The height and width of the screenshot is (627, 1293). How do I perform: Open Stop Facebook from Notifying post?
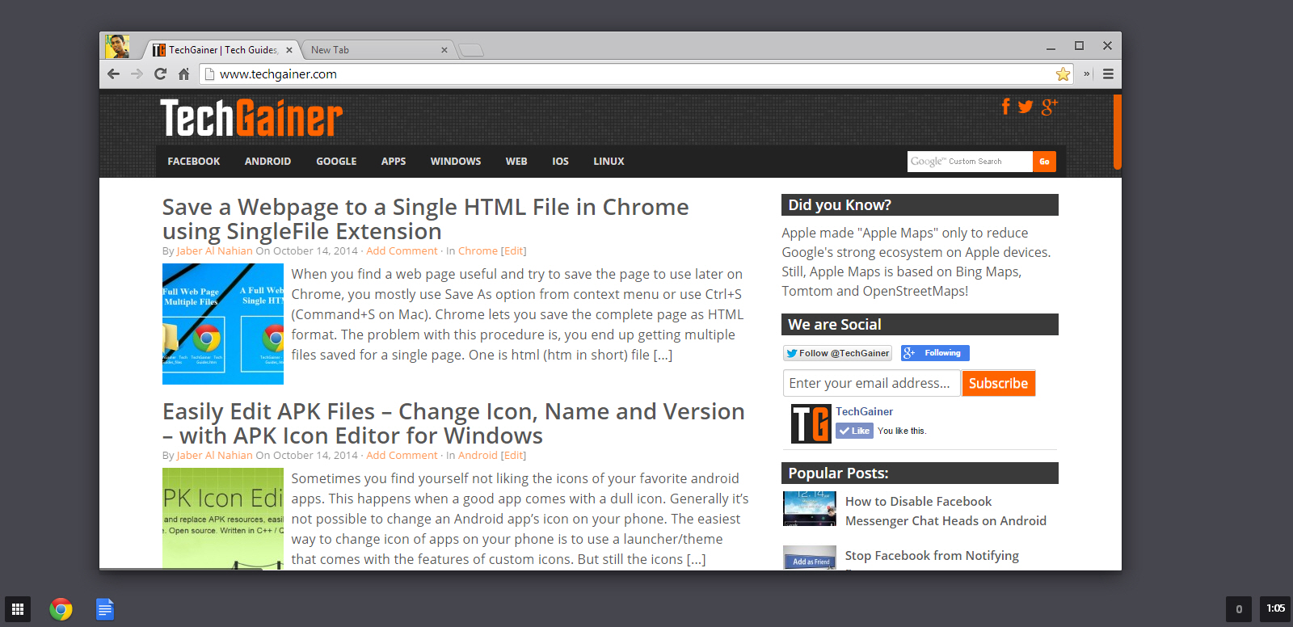tap(932, 556)
